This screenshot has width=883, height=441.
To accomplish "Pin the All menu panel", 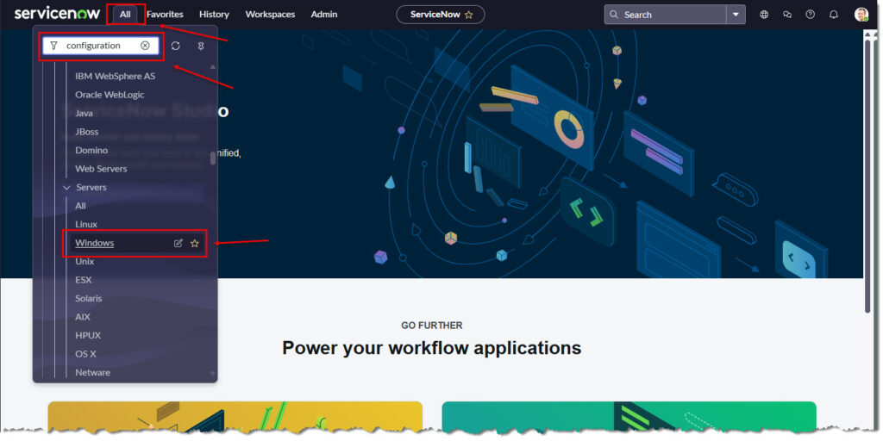I will tap(201, 46).
